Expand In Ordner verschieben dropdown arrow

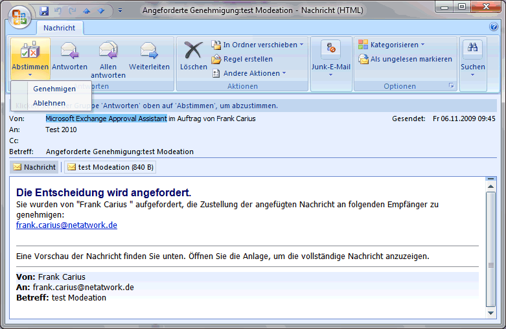tap(301, 45)
